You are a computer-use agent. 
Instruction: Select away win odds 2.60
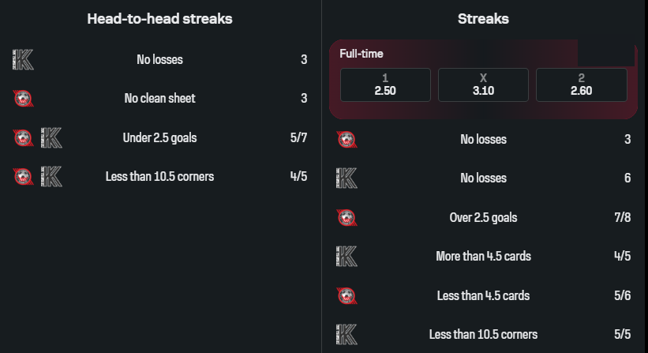click(581, 85)
